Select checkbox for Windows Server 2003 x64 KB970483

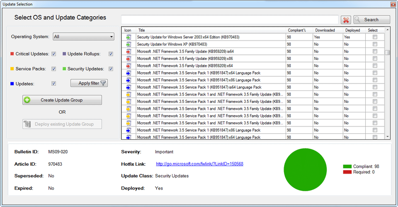pos(375,37)
